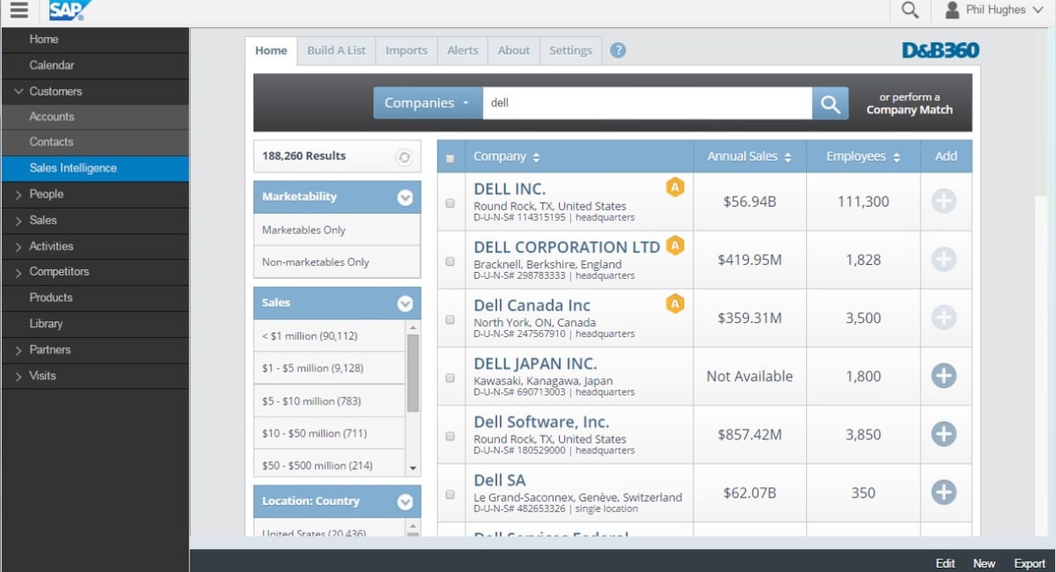Expand the Sales sidebar section

tap(18, 220)
